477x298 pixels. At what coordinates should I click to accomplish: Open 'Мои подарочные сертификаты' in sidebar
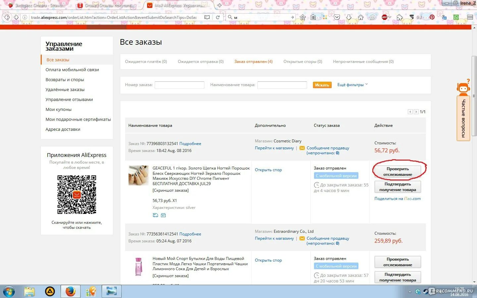tap(78, 120)
